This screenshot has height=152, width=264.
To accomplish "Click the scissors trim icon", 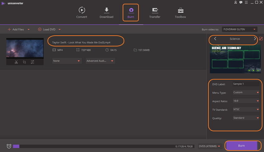I will 16,62.
